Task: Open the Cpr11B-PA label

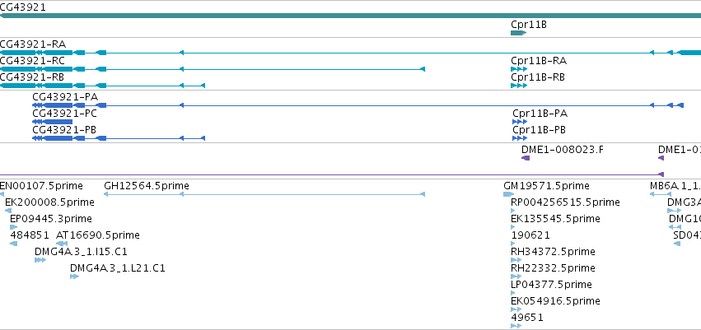Action: coord(540,113)
